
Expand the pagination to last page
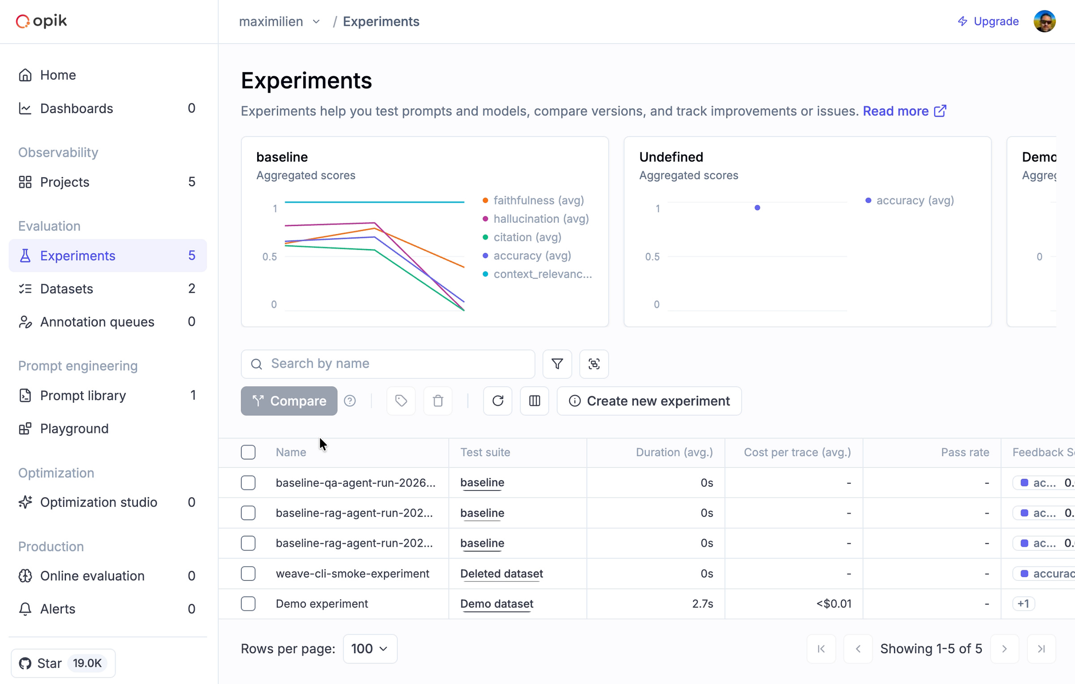[1041, 649]
